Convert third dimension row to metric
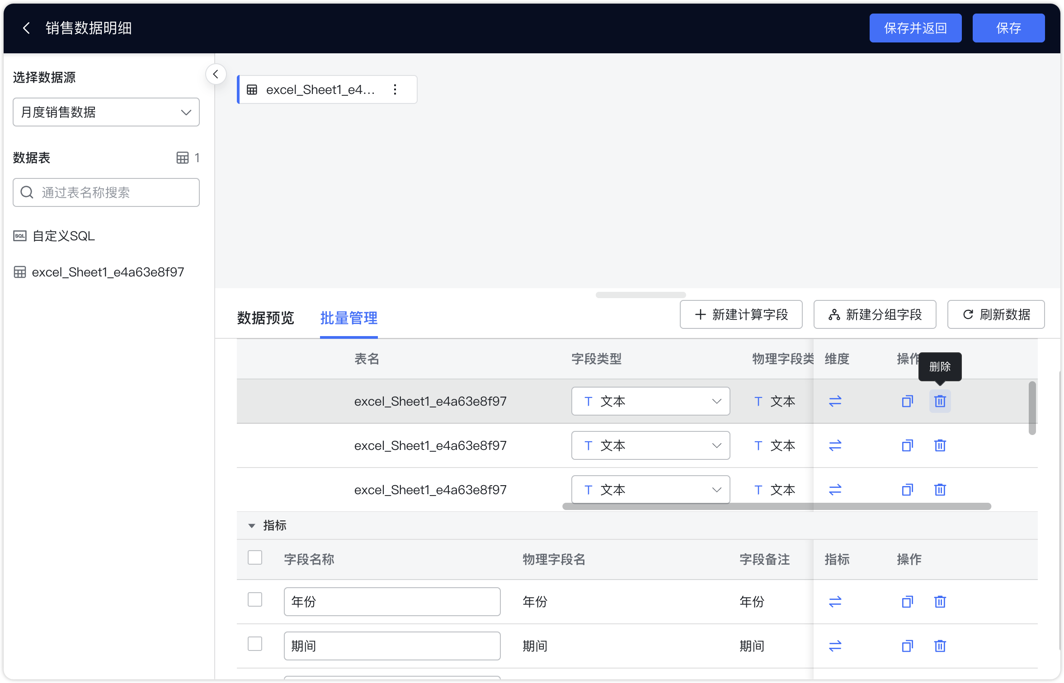This screenshot has height=683, width=1064. (x=835, y=490)
